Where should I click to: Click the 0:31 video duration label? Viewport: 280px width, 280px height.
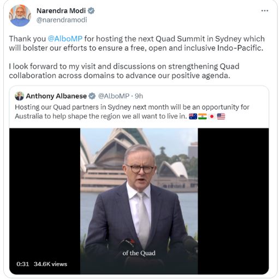(23, 264)
